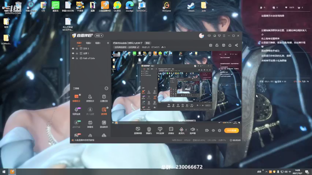Open the danmaku show TV icon tool
Image resolution: width=312 pixels, height=175 pixels.
click(x=90, y=124)
